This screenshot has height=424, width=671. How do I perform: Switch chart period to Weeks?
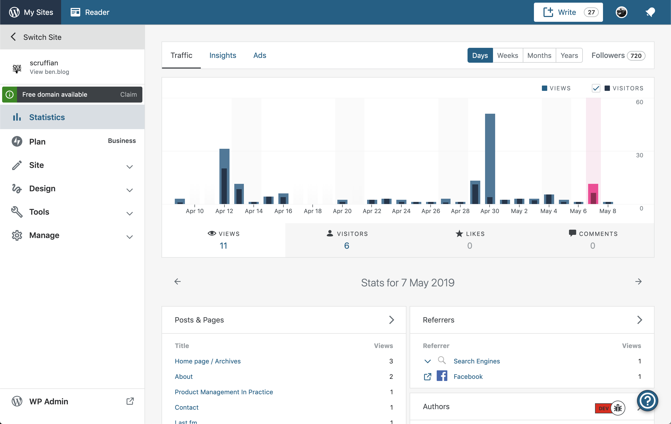(x=507, y=55)
